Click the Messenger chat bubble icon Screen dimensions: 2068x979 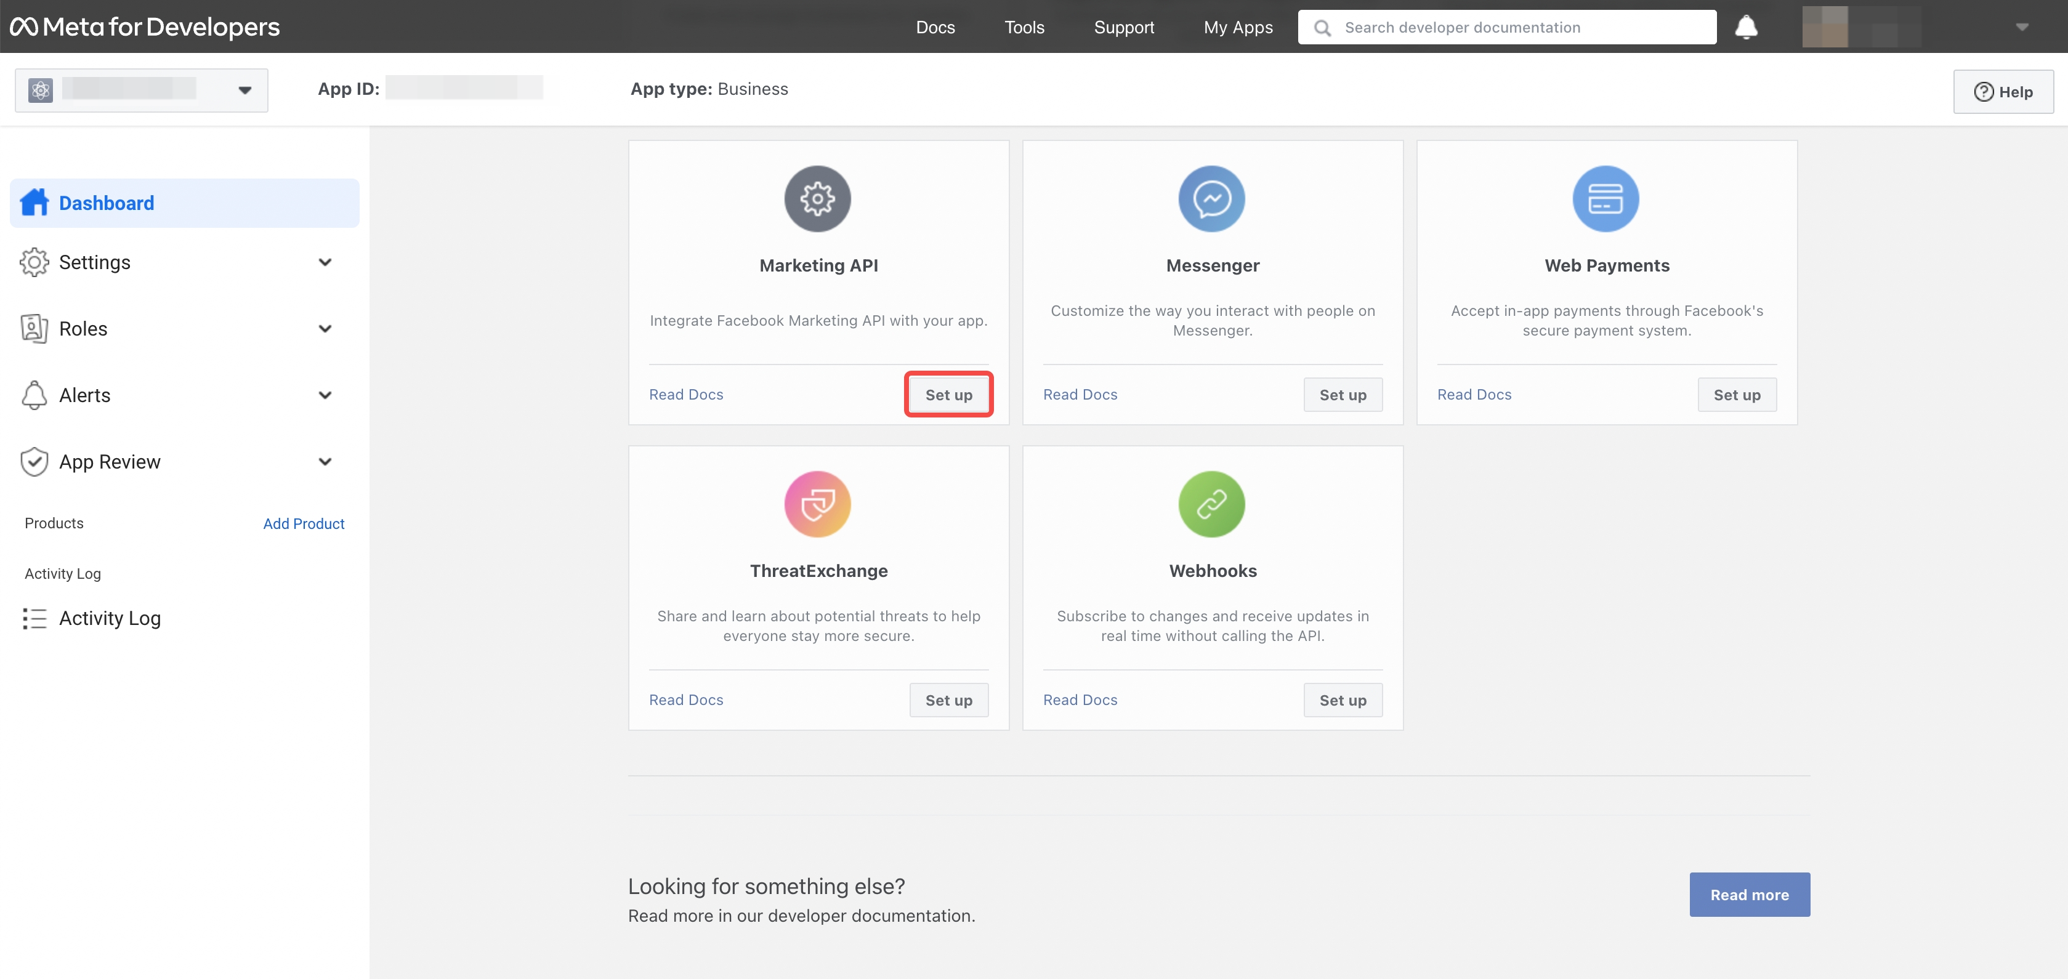point(1211,198)
